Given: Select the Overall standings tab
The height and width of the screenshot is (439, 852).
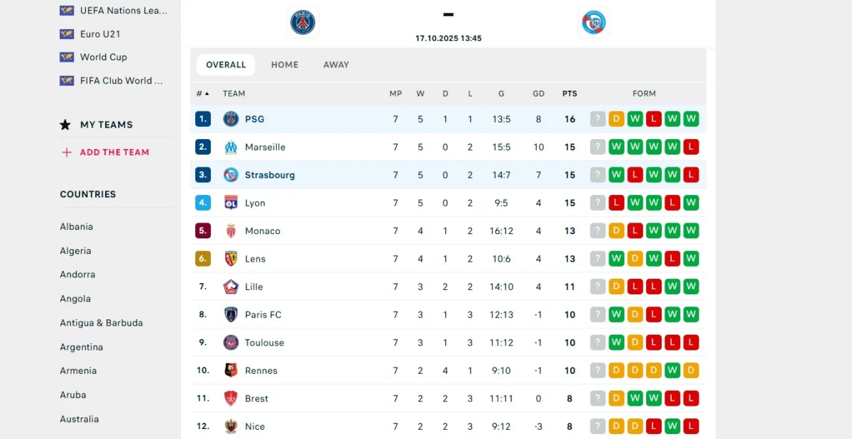Looking at the screenshot, I should click(226, 65).
